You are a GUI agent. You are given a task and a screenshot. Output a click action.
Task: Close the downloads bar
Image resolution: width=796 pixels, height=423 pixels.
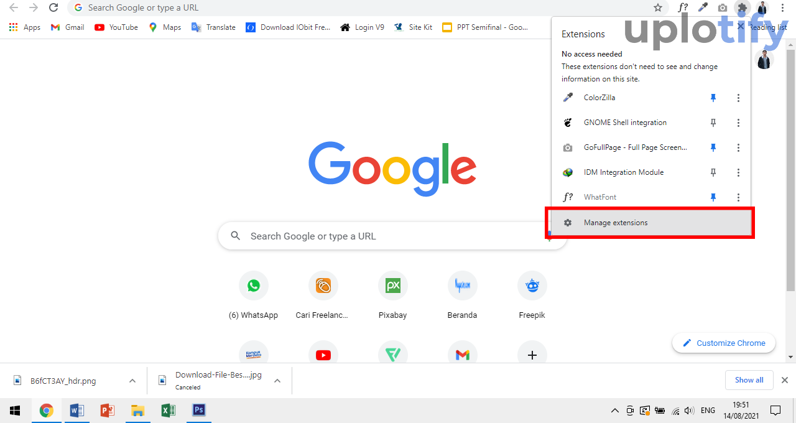pyautogui.click(x=785, y=380)
